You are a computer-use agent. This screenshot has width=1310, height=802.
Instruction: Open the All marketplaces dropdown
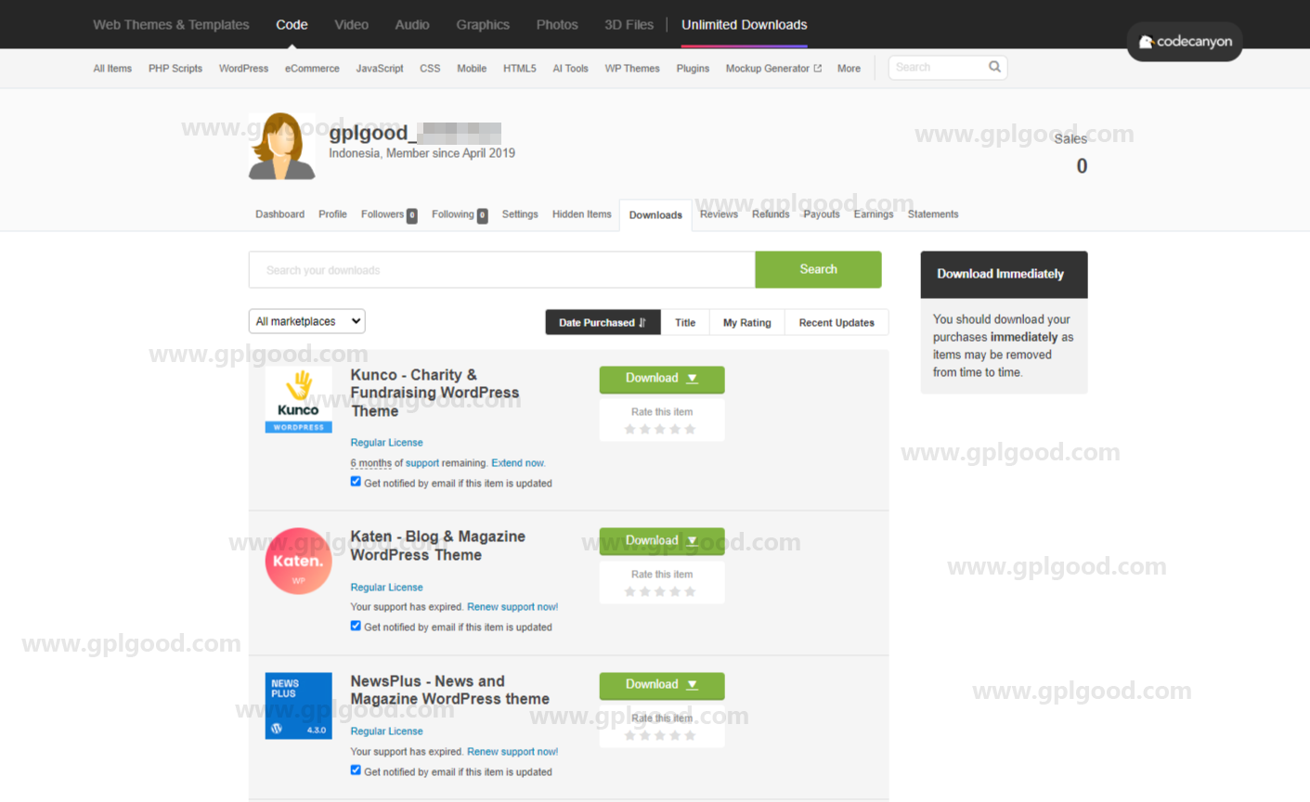point(306,321)
